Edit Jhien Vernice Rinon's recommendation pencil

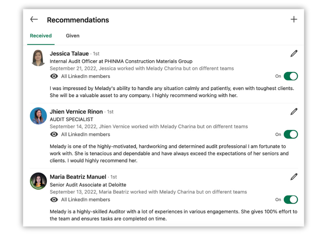coord(294,112)
